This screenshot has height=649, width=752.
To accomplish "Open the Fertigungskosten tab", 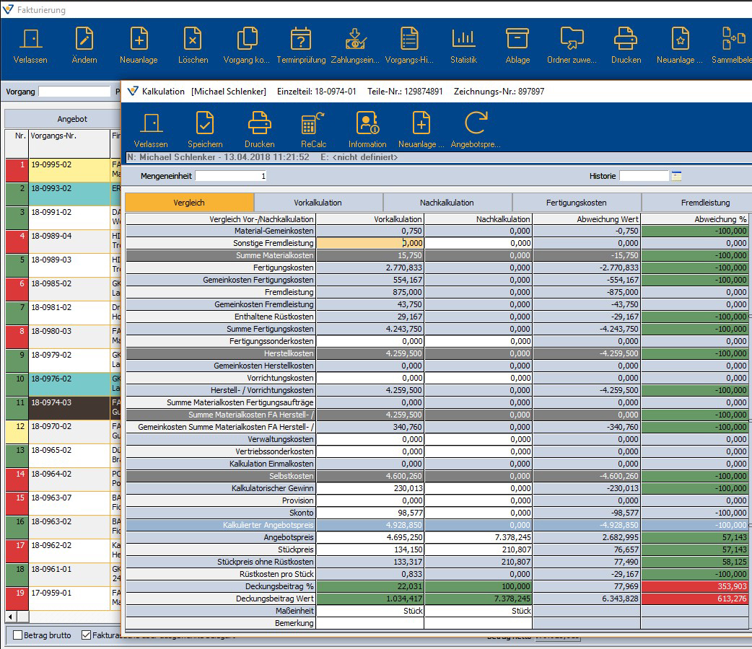I will tap(576, 203).
